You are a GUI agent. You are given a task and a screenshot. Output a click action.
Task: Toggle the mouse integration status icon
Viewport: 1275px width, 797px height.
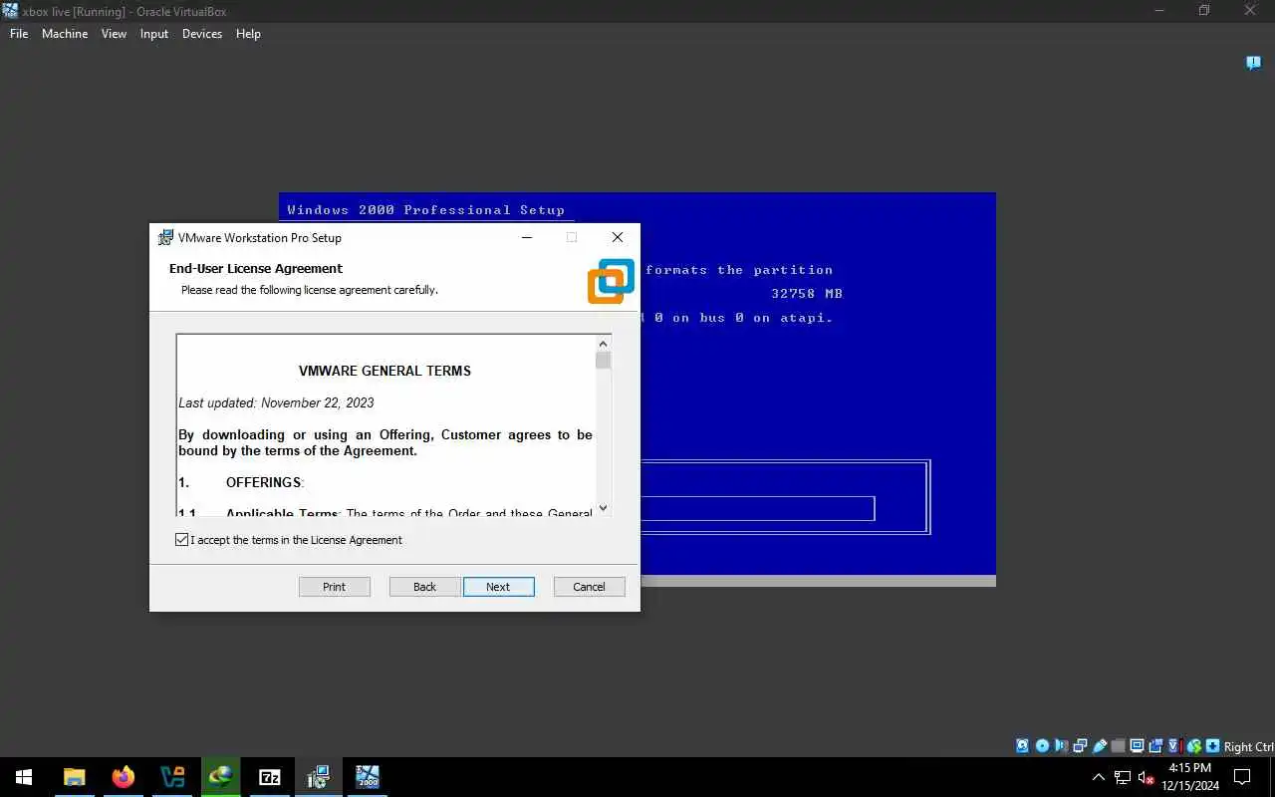tap(1193, 746)
